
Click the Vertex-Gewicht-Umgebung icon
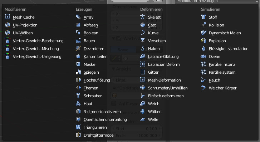8,56
